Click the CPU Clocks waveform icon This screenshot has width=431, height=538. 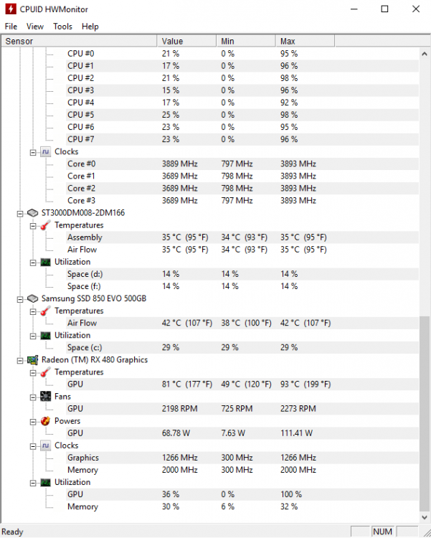(x=45, y=151)
